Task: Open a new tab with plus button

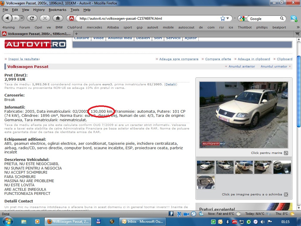Action: (76, 34)
